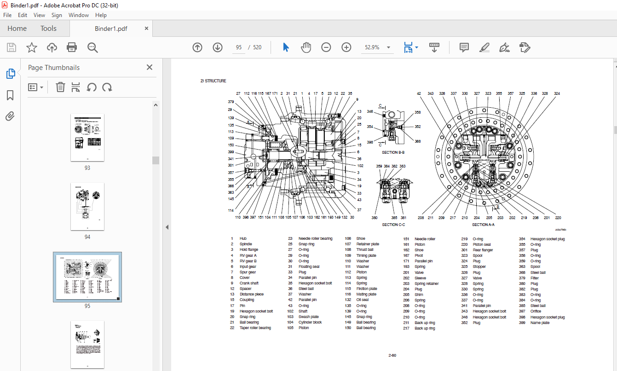Viewport: 617px width, 371px height.
Task: Choose the Selection arrow tool
Action: (x=286, y=47)
